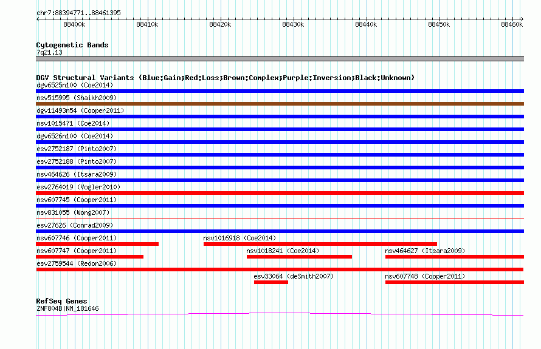Click the 88430k ruler tick label
Screen dimensions: 541x349
point(293,24)
